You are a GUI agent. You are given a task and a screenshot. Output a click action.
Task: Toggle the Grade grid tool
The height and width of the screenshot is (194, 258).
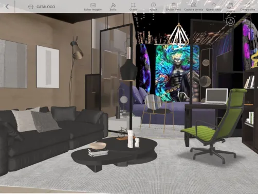133,7
